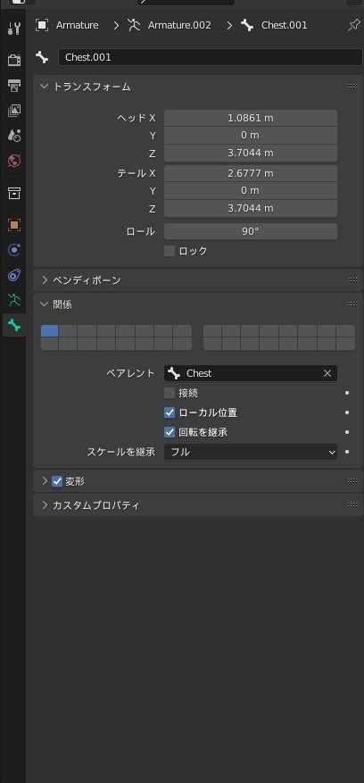Click animate dot beside ローカル位置
This screenshot has height=783, width=364.
tap(347, 412)
